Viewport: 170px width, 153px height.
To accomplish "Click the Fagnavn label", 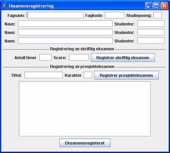I will click(x=16, y=16).
